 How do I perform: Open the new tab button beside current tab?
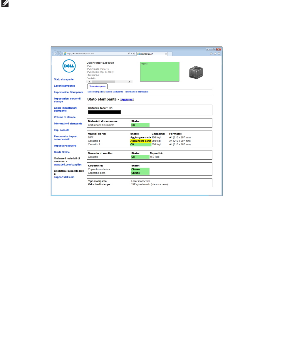point(170,54)
